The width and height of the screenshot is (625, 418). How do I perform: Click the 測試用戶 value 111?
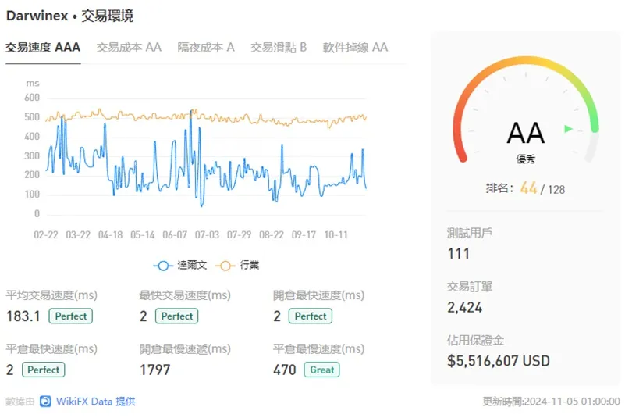(x=458, y=253)
